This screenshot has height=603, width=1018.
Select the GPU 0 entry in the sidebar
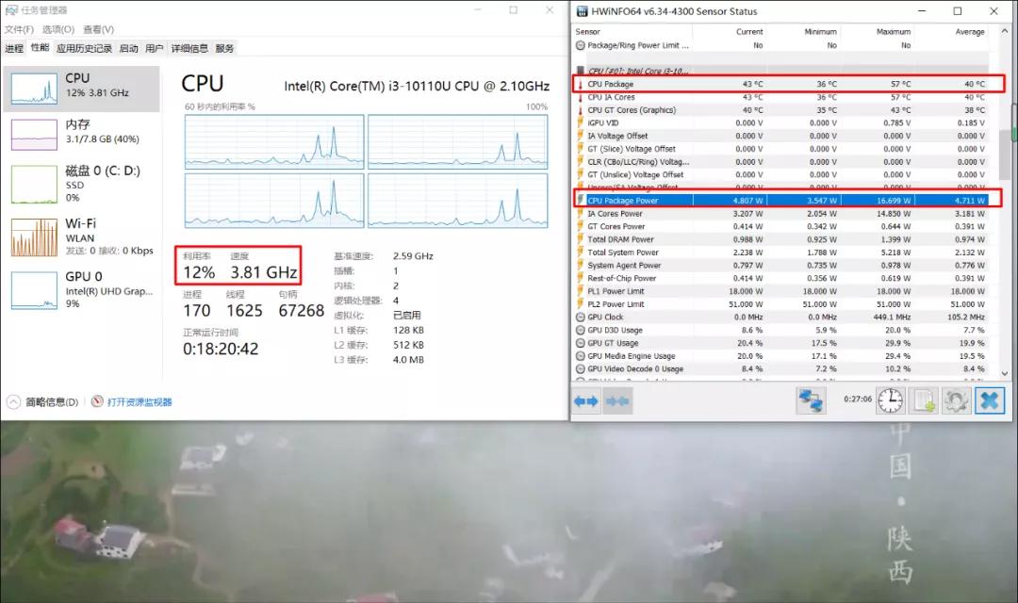pyautogui.click(x=83, y=287)
